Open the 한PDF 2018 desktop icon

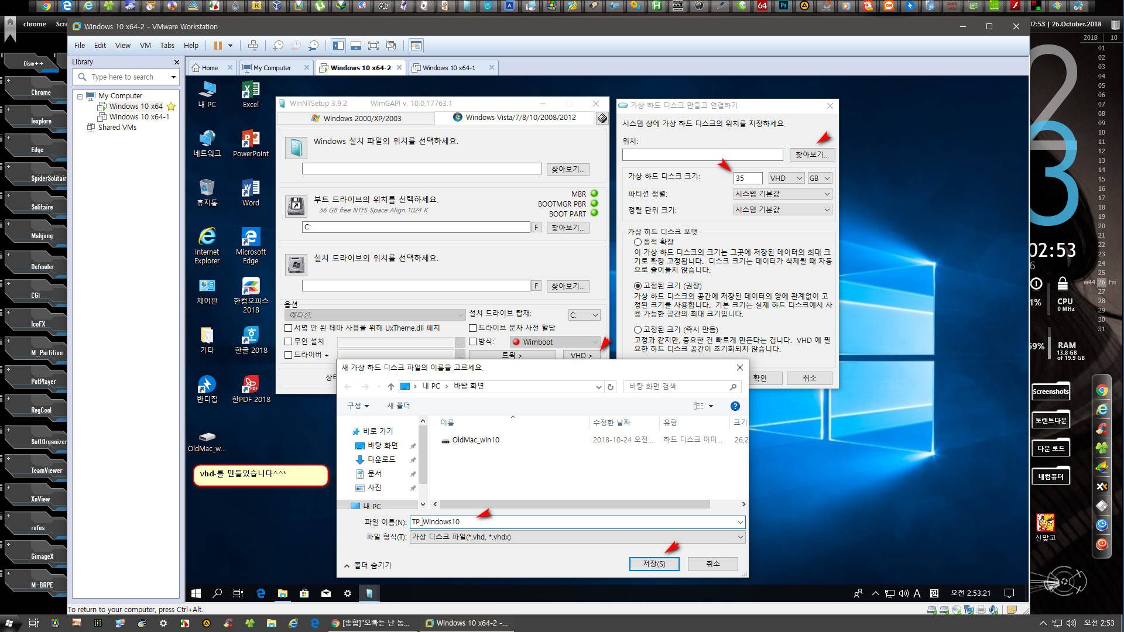click(251, 389)
